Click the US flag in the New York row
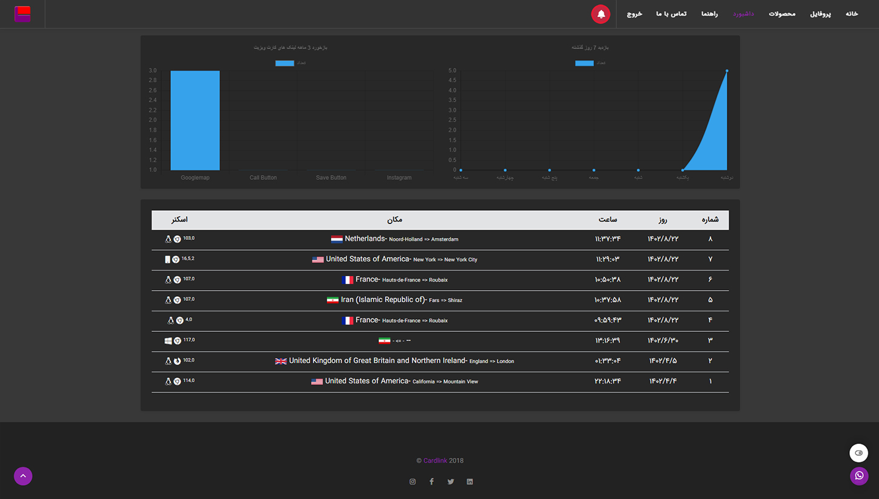 pos(318,259)
